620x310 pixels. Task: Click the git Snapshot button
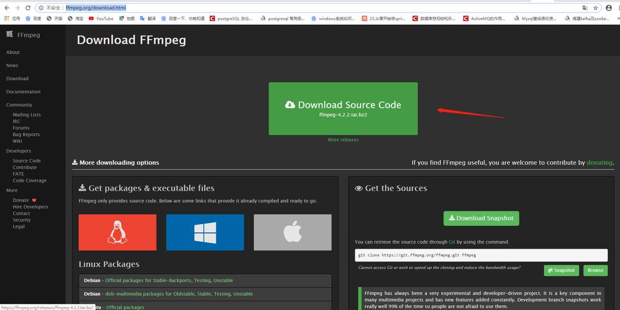[x=561, y=270]
